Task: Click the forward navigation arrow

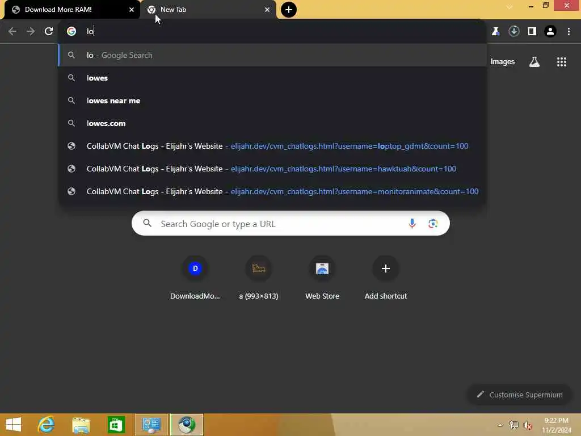Action: click(31, 31)
